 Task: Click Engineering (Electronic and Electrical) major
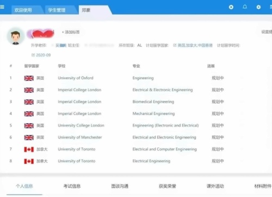click(x=165, y=125)
